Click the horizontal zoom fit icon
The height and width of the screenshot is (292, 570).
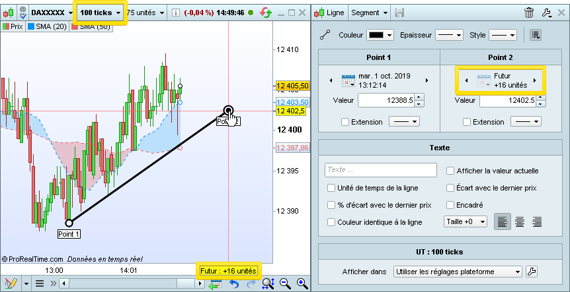click(268, 283)
